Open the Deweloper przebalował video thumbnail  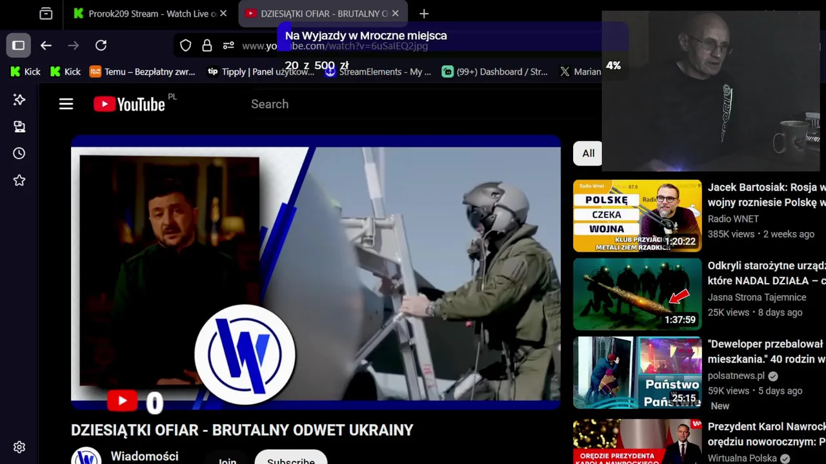(637, 372)
